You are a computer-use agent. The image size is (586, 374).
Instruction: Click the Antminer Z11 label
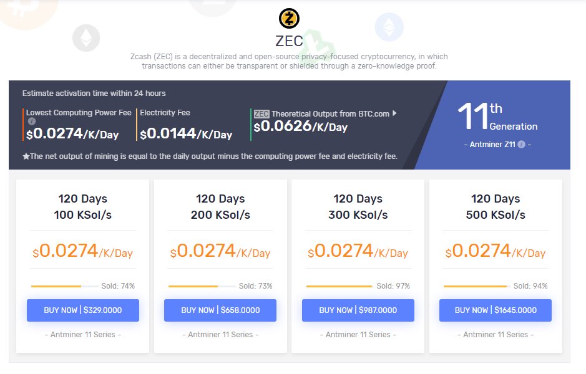click(x=492, y=145)
